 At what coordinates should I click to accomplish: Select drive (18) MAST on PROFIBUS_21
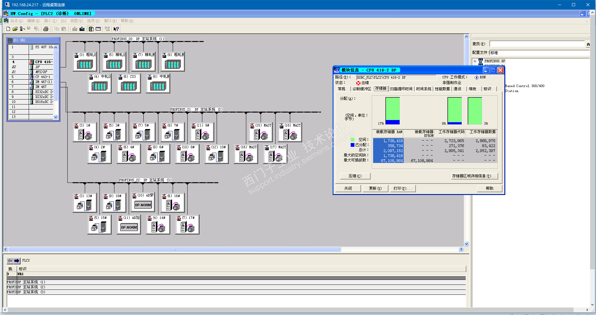290,132
